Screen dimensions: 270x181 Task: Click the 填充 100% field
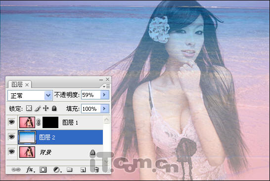point(91,108)
